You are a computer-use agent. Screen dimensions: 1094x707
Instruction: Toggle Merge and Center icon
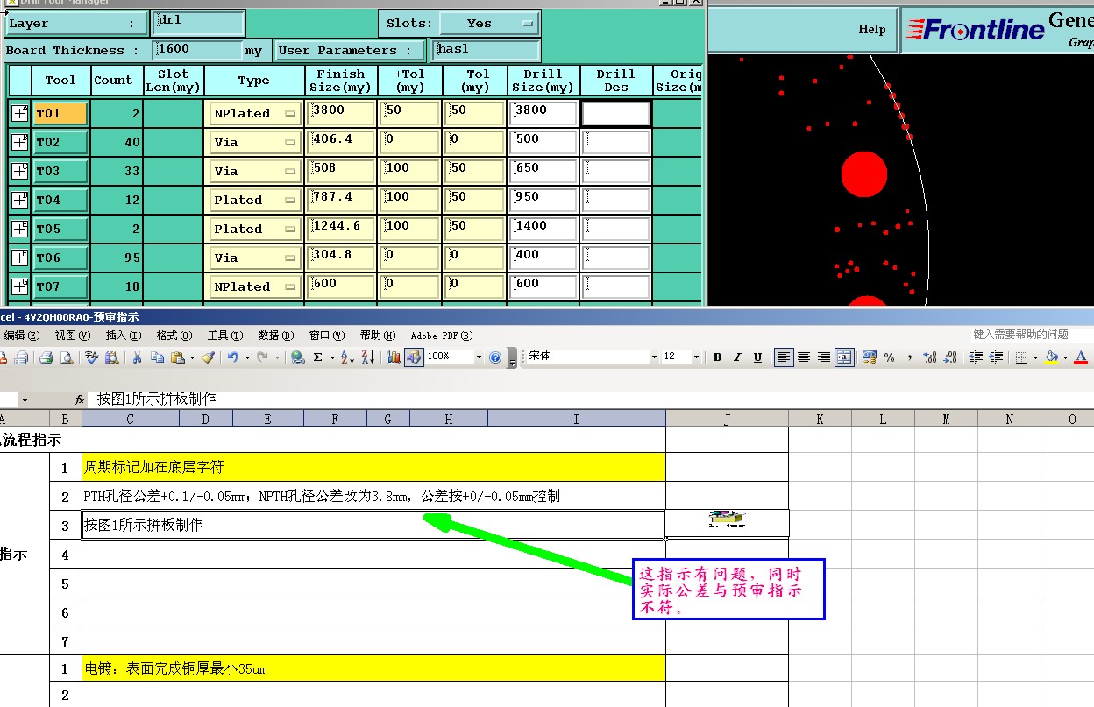coord(844,357)
